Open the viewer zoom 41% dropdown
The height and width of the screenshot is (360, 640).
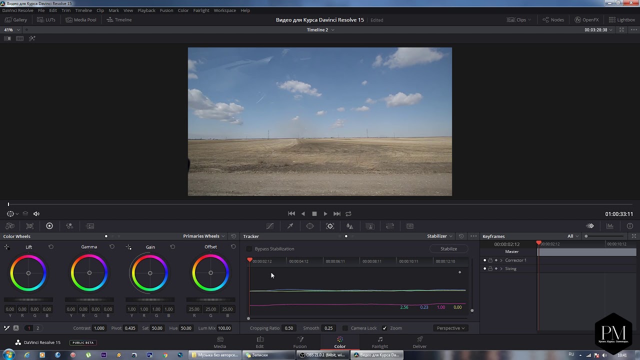coord(11,29)
